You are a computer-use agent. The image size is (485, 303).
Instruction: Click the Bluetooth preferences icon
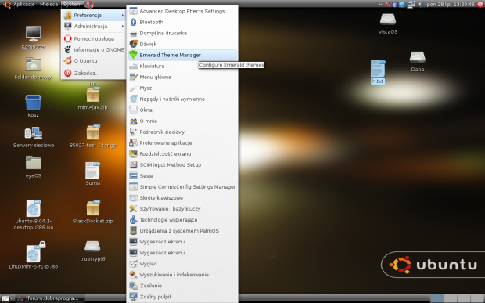click(133, 22)
